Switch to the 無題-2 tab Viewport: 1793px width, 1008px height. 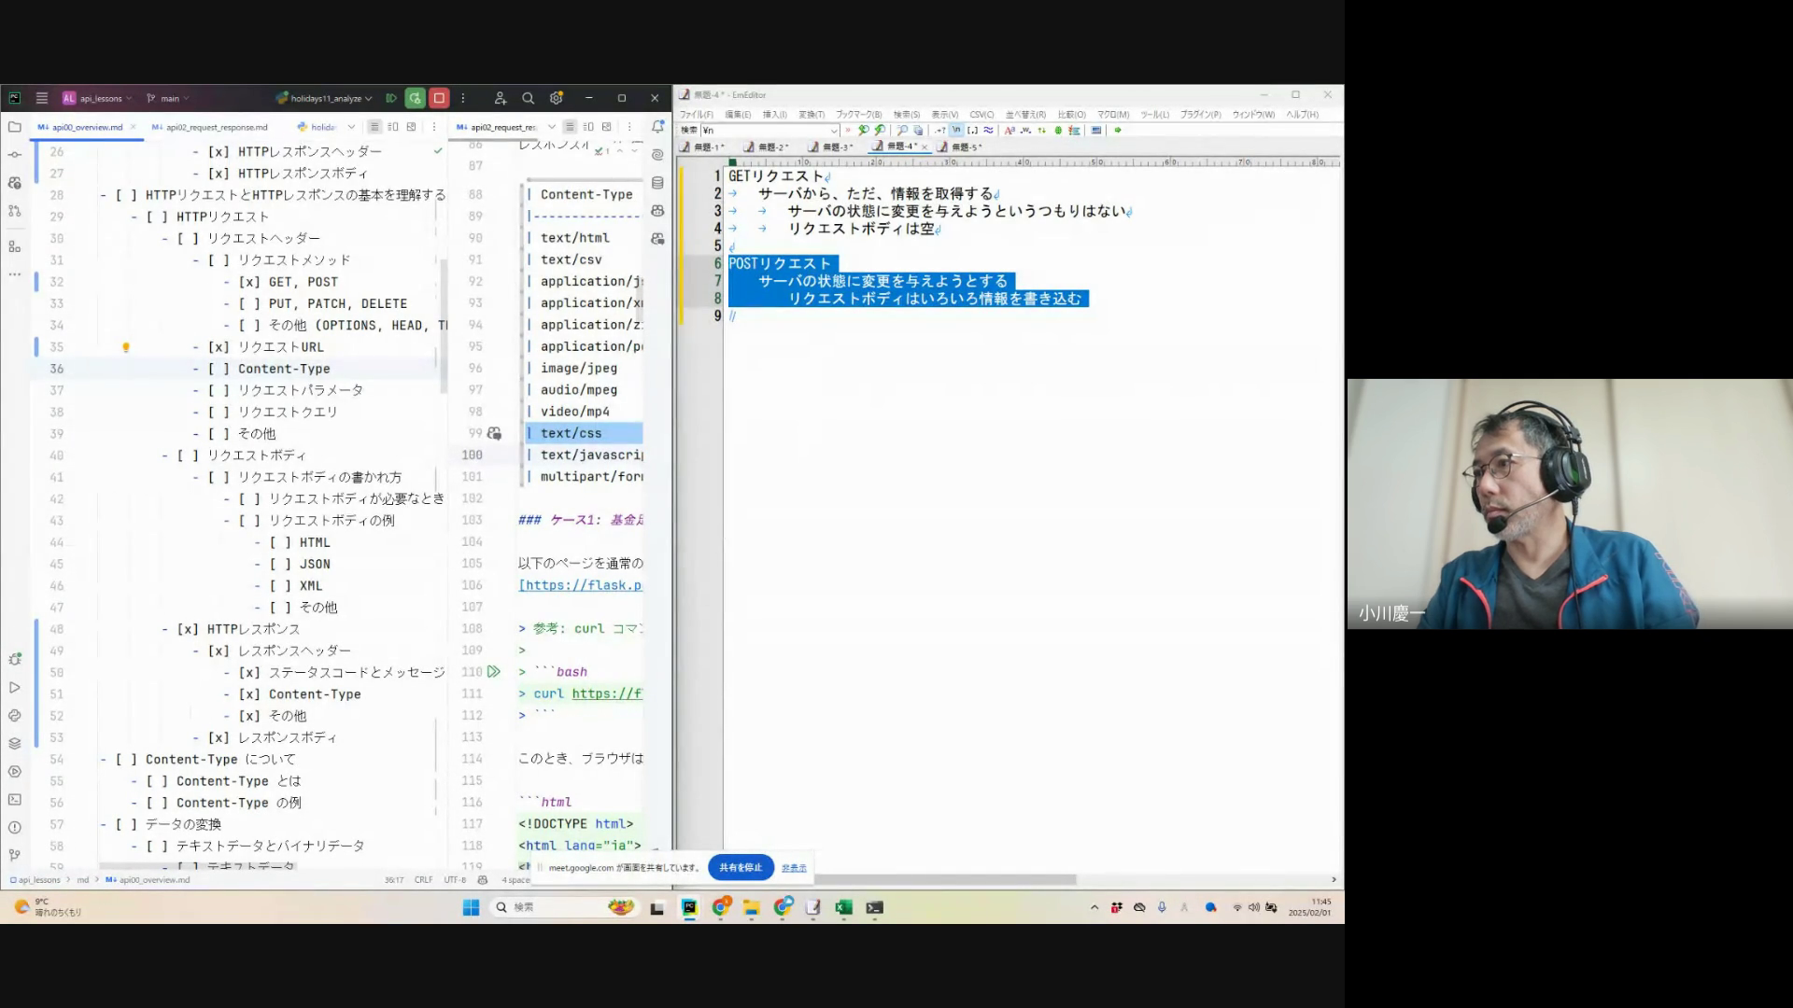point(771,147)
